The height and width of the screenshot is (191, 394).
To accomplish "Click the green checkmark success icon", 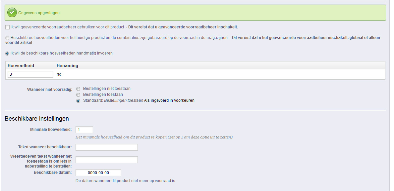I will [x=12, y=13].
